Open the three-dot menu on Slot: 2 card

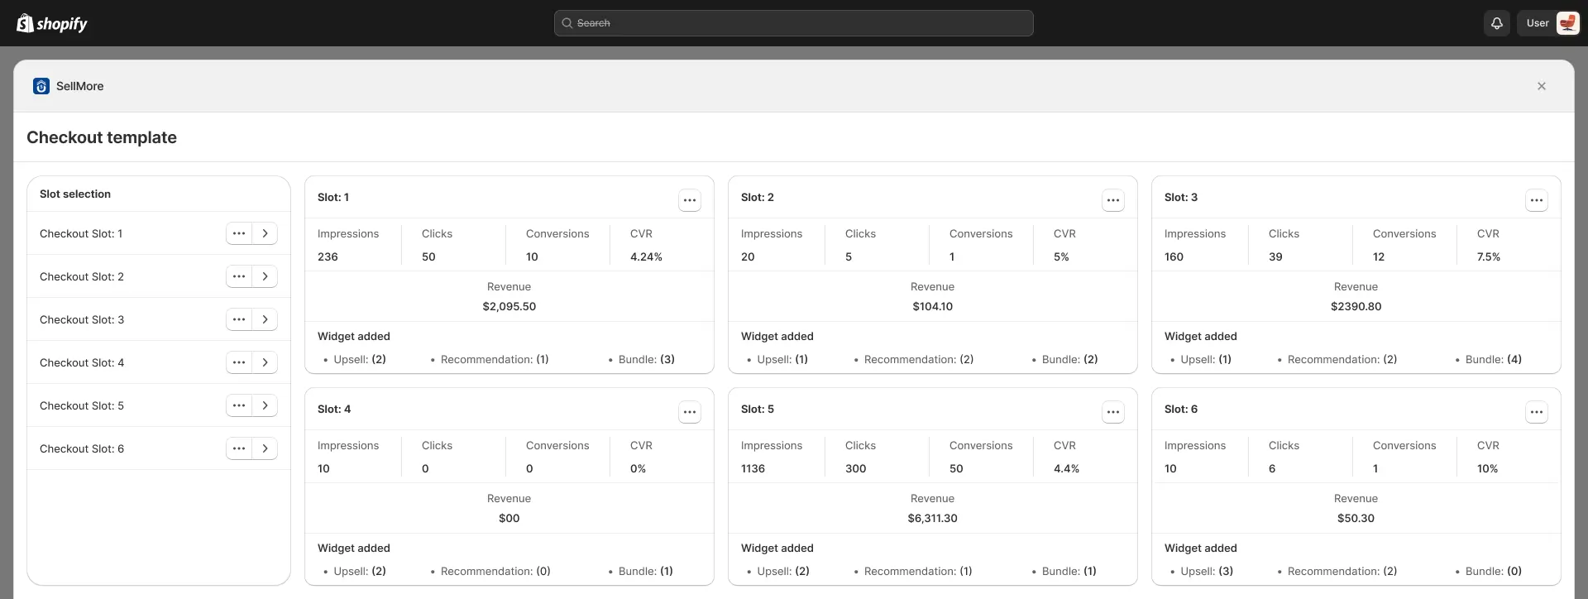1112,200
